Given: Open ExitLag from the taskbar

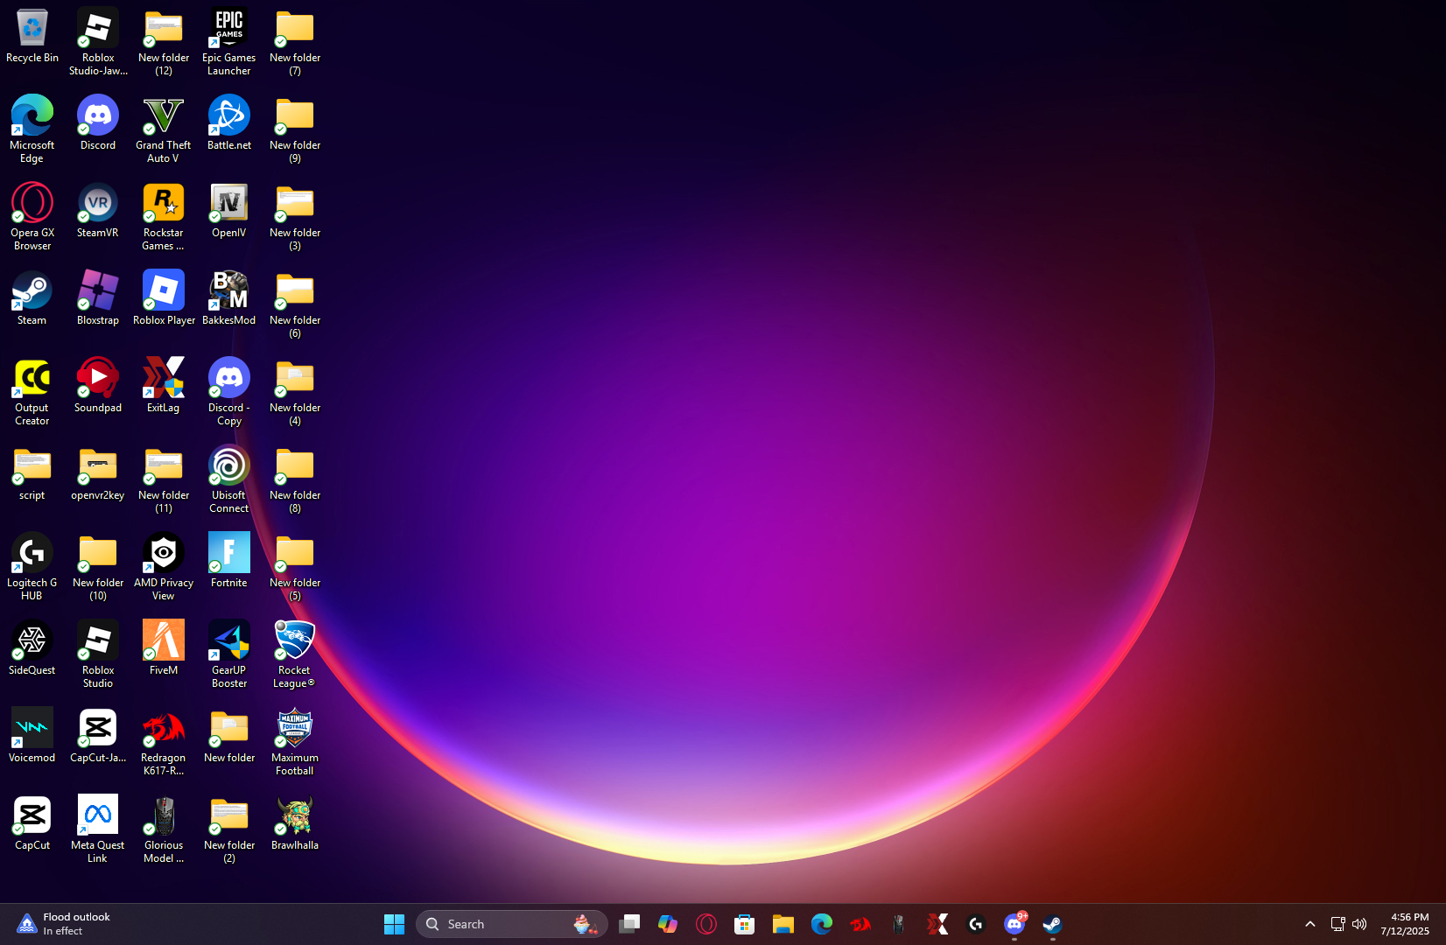Looking at the screenshot, I should (x=937, y=924).
